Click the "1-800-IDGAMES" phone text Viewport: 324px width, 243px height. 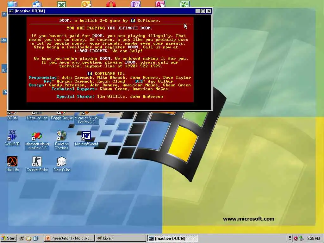91,51
